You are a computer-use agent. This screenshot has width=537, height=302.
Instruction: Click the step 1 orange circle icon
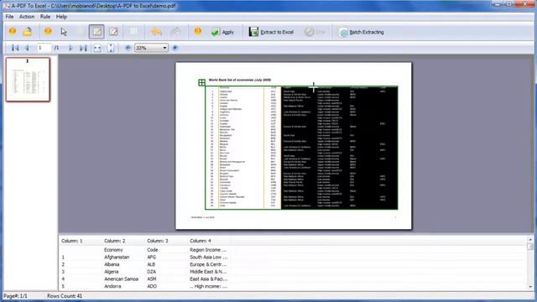click(13, 31)
